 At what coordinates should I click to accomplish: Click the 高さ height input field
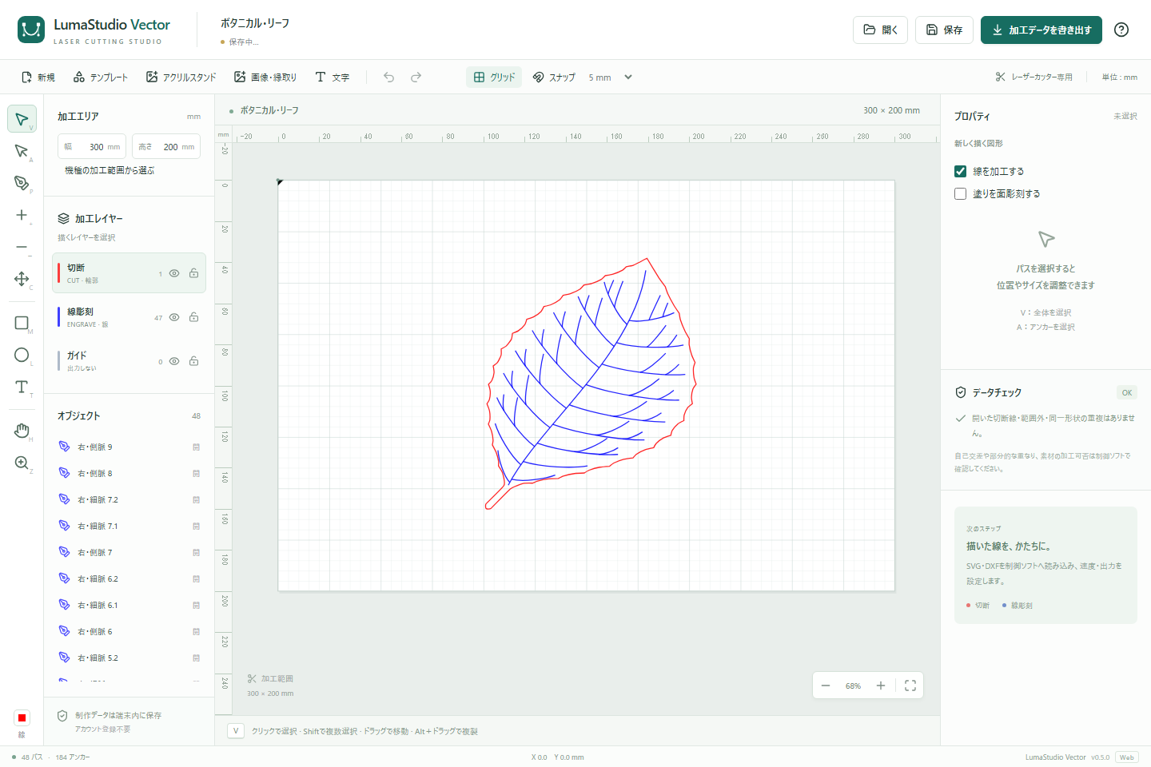[x=166, y=147]
